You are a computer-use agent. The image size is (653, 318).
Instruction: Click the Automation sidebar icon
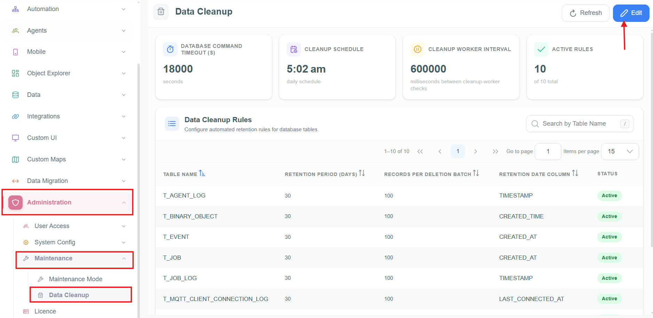[15, 9]
